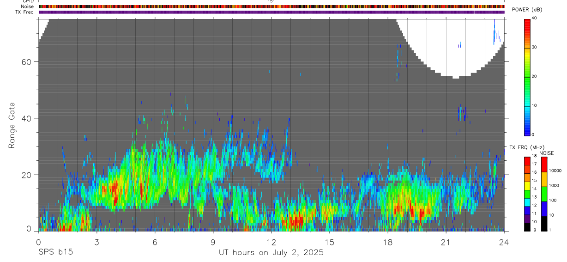Click the NOISE color scale bar
This screenshot has width=567, height=262.
point(544,194)
